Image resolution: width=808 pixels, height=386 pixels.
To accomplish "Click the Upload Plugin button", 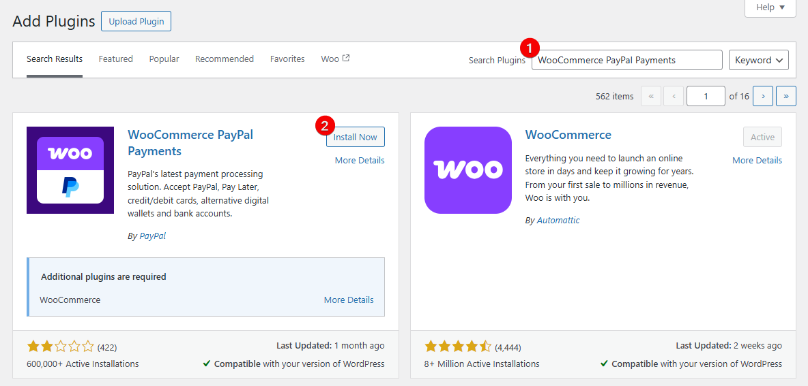I will pos(136,21).
